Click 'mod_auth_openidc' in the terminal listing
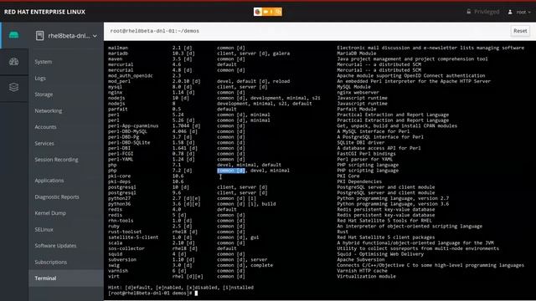 click(x=131, y=76)
